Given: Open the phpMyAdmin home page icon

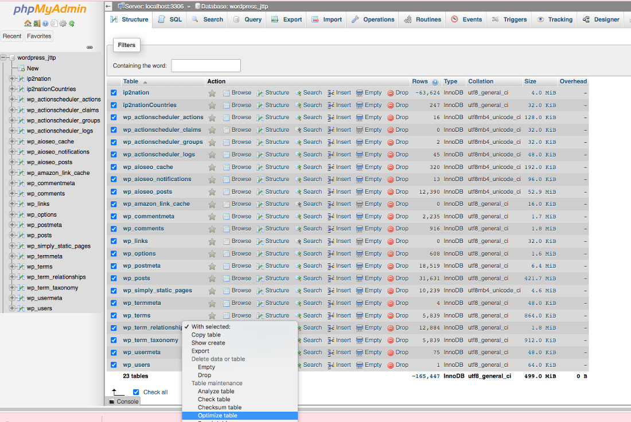Looking at the screenshot, I should click(28, 24).
